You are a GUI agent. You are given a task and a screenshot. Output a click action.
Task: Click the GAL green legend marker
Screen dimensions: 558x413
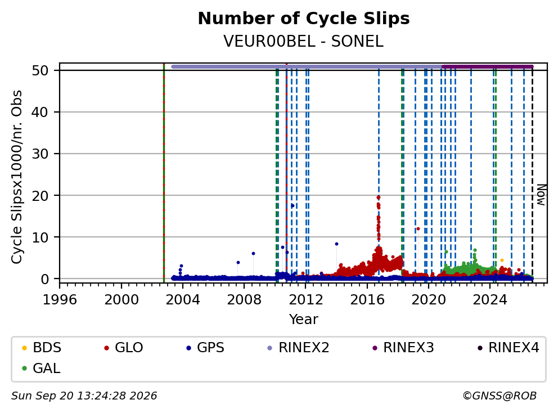click(x=24, y=369)
